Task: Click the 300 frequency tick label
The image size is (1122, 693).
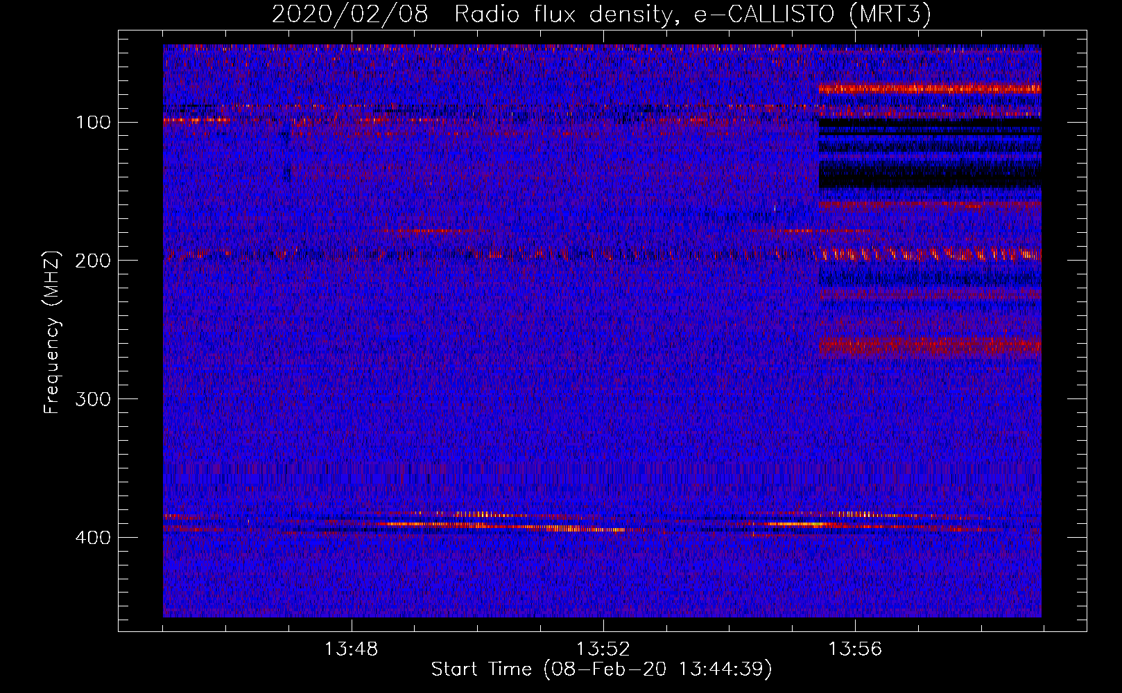Action: 92,399
